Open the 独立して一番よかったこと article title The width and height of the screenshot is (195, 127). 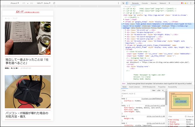click(27, 61)
